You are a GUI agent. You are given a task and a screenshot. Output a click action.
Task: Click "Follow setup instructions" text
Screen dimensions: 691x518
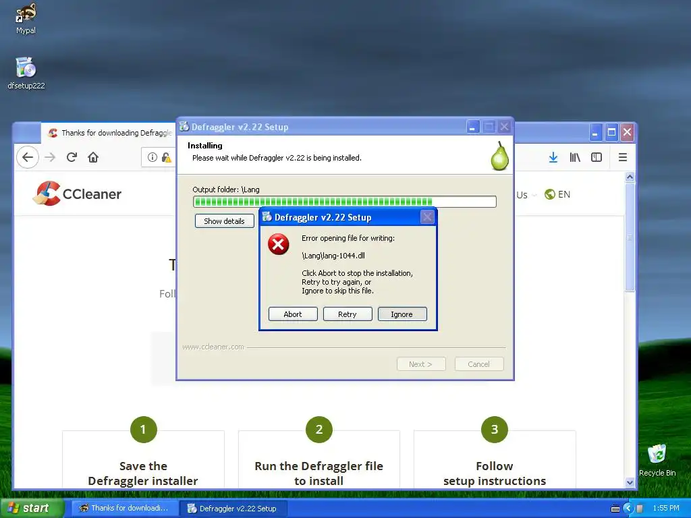pyautogui.click(x=495, y=473)
